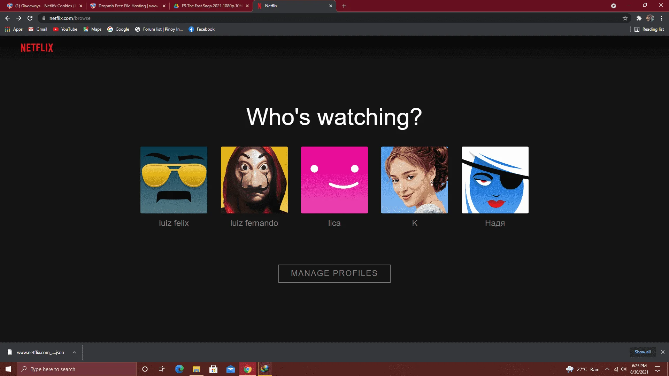This screenshot has width=669, height=376.
Task: Select the Netflix browser tab
Action: pyautogui.click(x=294, y=6)
